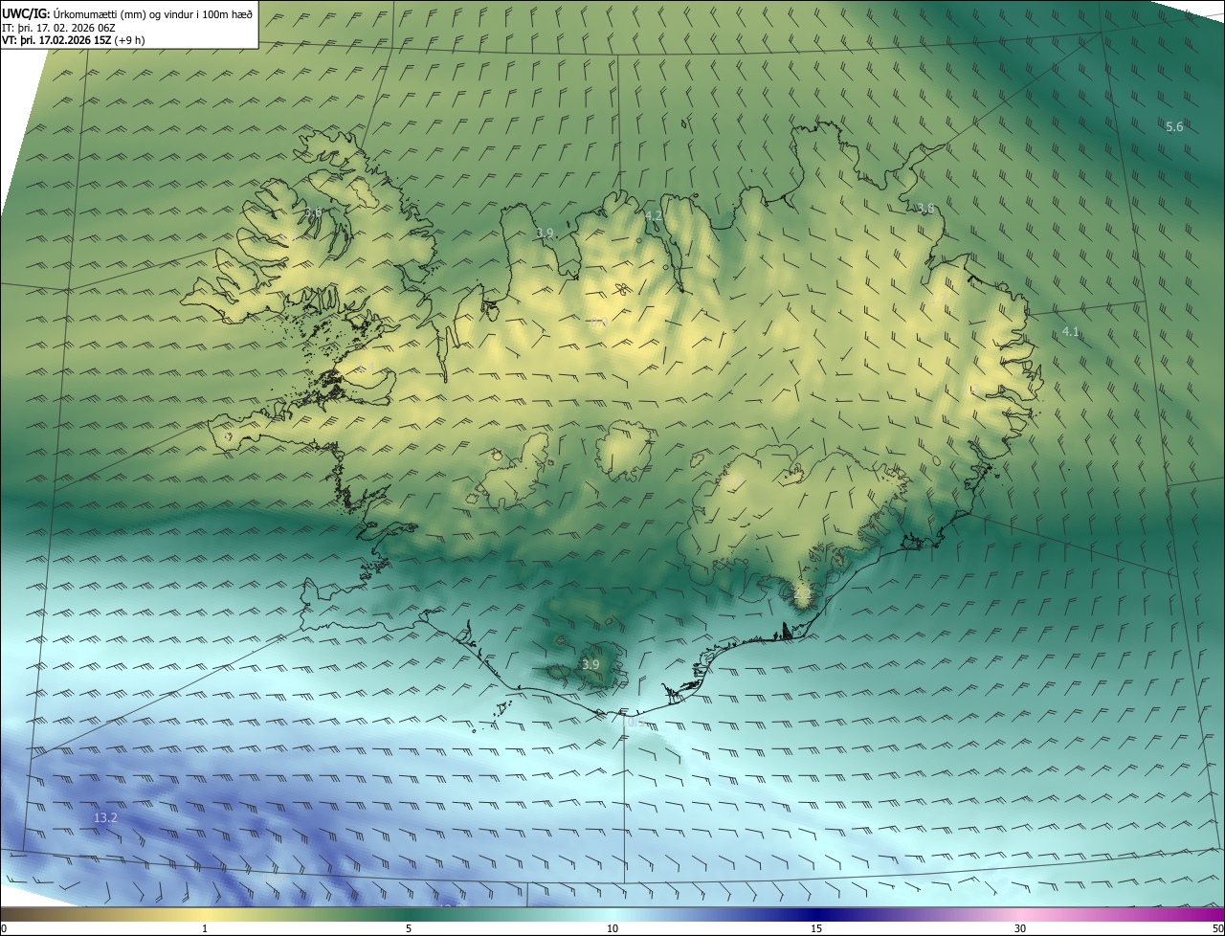The image size is (1225, 936).
Task: Click the 13.2 precipitable water value
Action: pos(105,817)
